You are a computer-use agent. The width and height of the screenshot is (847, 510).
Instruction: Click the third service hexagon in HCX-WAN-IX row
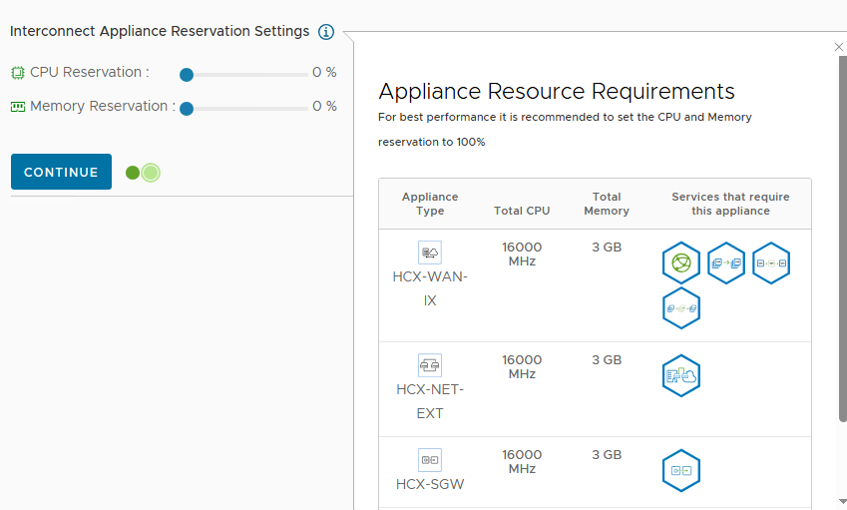(x=771, y=263)
